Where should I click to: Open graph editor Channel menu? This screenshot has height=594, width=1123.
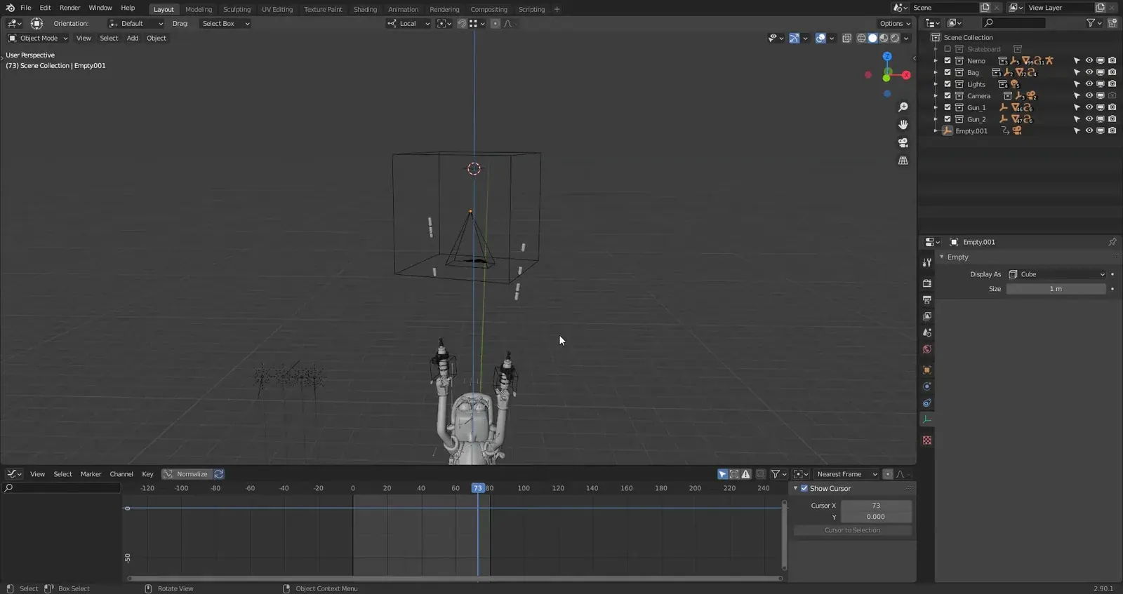pos(121,474)
